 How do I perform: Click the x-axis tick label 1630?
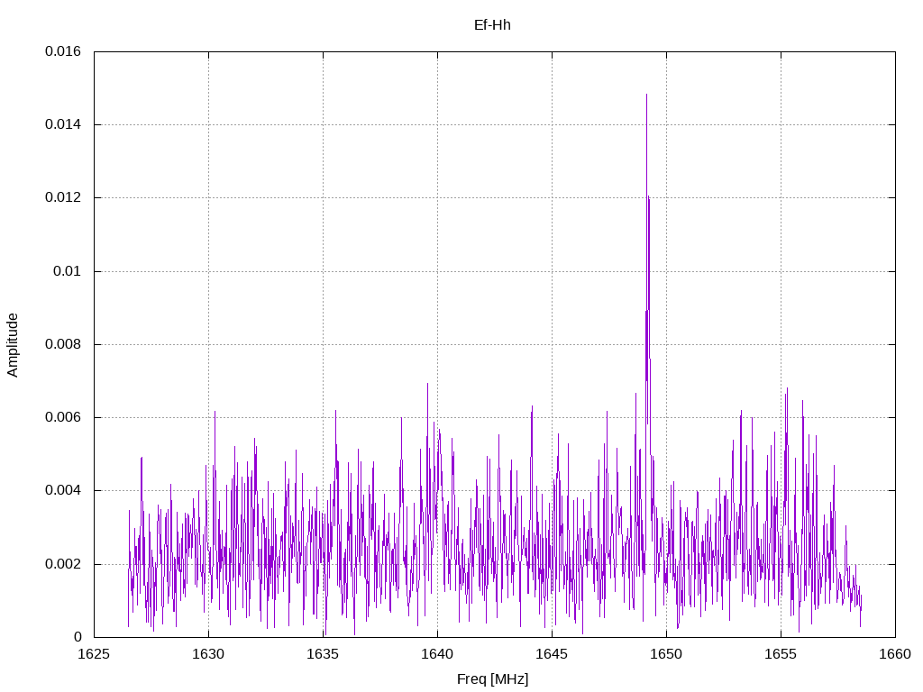tap(208, 654)
